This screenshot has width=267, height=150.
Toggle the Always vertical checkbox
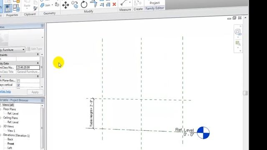click(18, 85)
